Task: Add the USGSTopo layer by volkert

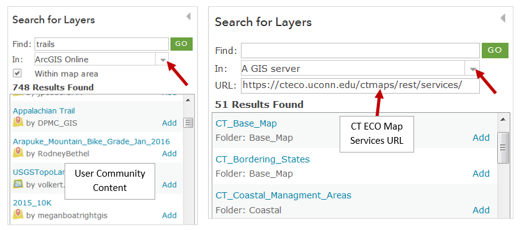Action: (169, 185)
